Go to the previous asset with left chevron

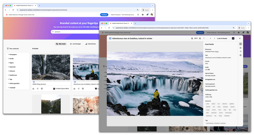[x=210, y=38]
